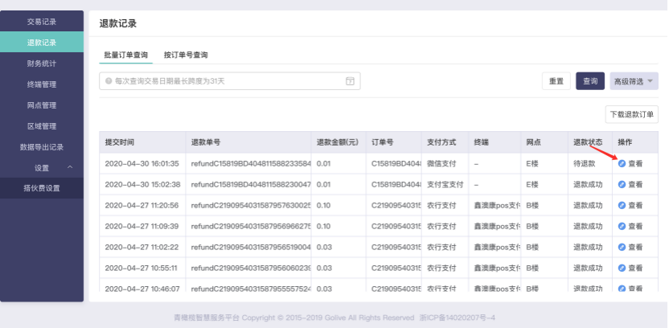669x328 pixels.
Task: Click view icon for 11:09:39 refund row
Action: pyautogui.click(x=622, y=226)
